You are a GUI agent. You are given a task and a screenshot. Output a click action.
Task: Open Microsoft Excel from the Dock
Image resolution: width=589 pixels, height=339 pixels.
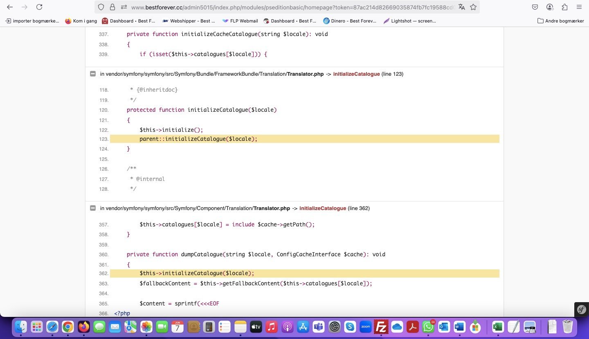tap(498, 327)
